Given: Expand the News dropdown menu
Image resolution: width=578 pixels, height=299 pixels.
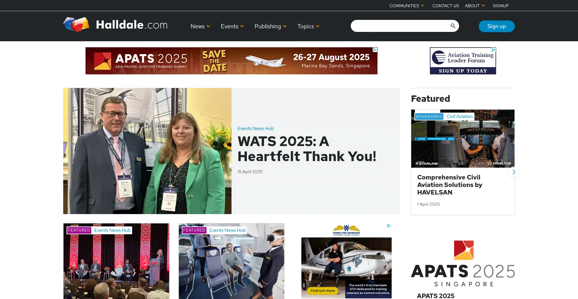Looking at the screenshot, I should [200, 26].
